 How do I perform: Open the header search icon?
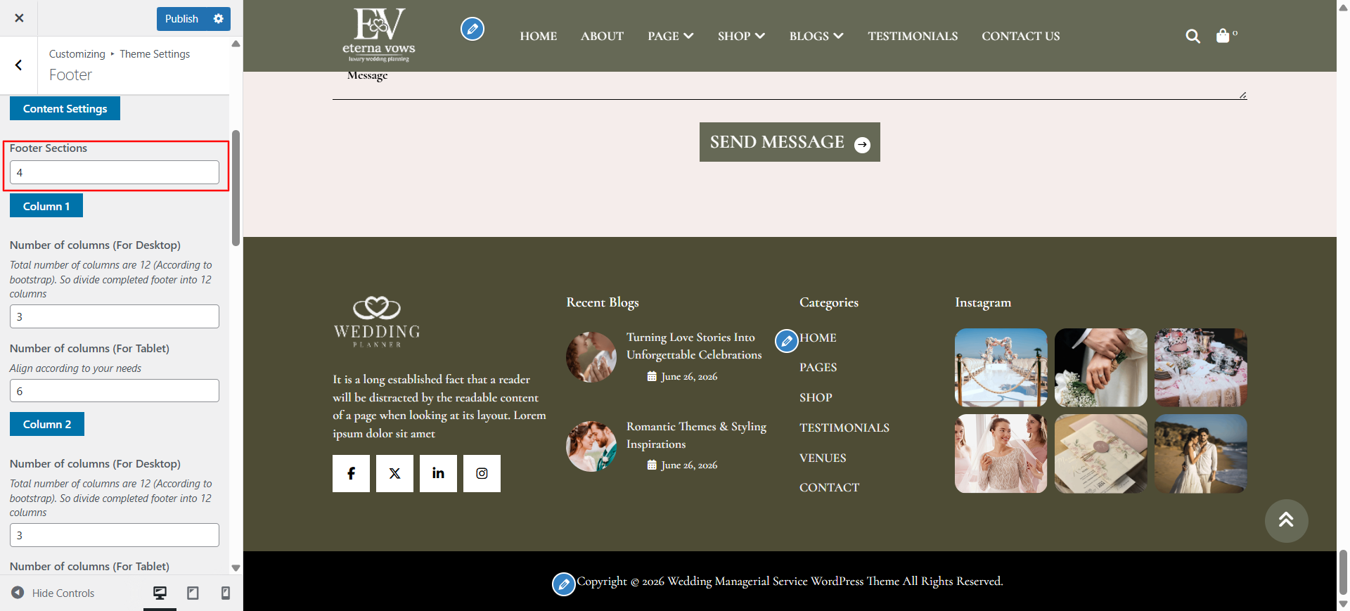click(1192, 36)
